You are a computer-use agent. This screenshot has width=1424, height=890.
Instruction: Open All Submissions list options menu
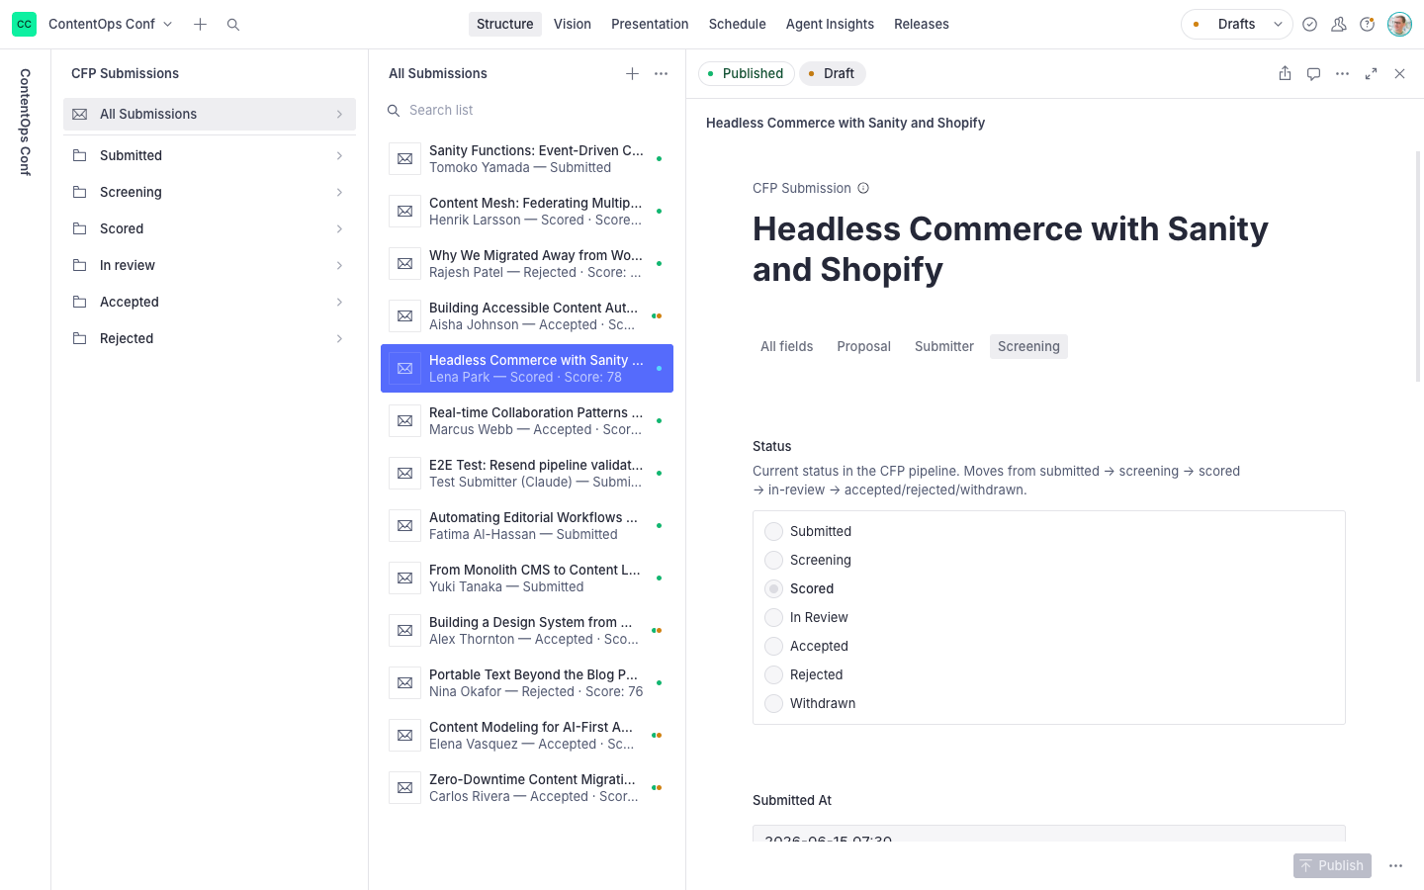(x=661, y=73)
